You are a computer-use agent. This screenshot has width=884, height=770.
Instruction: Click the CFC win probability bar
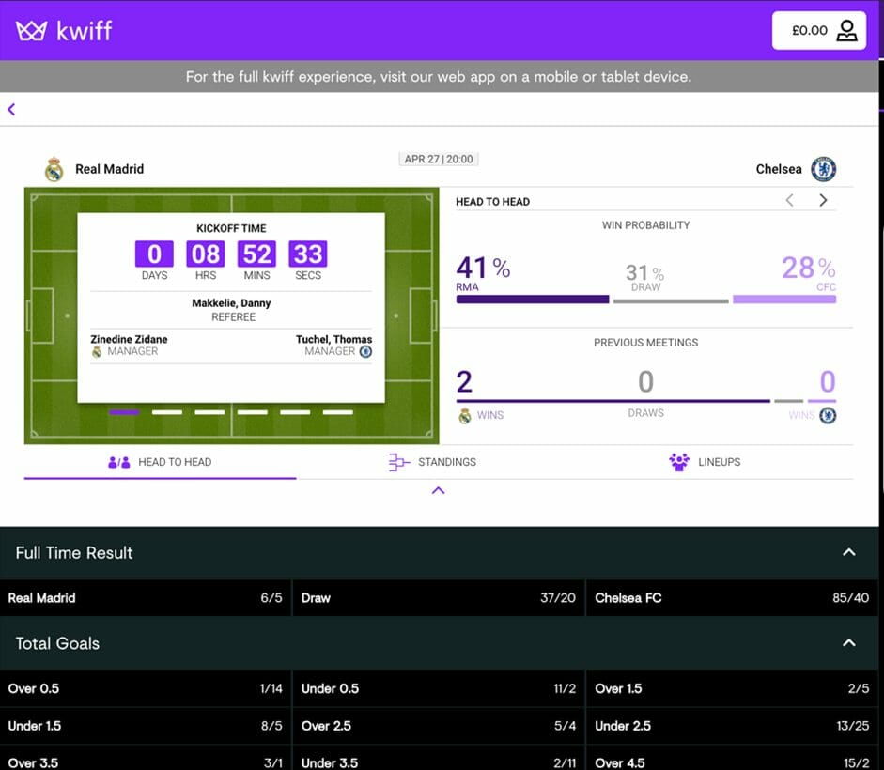(784, 300)
